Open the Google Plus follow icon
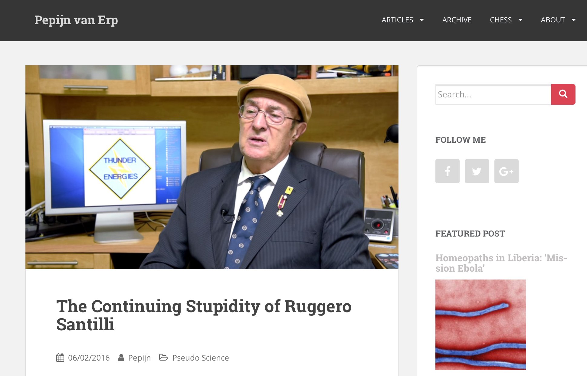Screen dimensions: 587x376 pyautogui.click(x=507, y=171)
